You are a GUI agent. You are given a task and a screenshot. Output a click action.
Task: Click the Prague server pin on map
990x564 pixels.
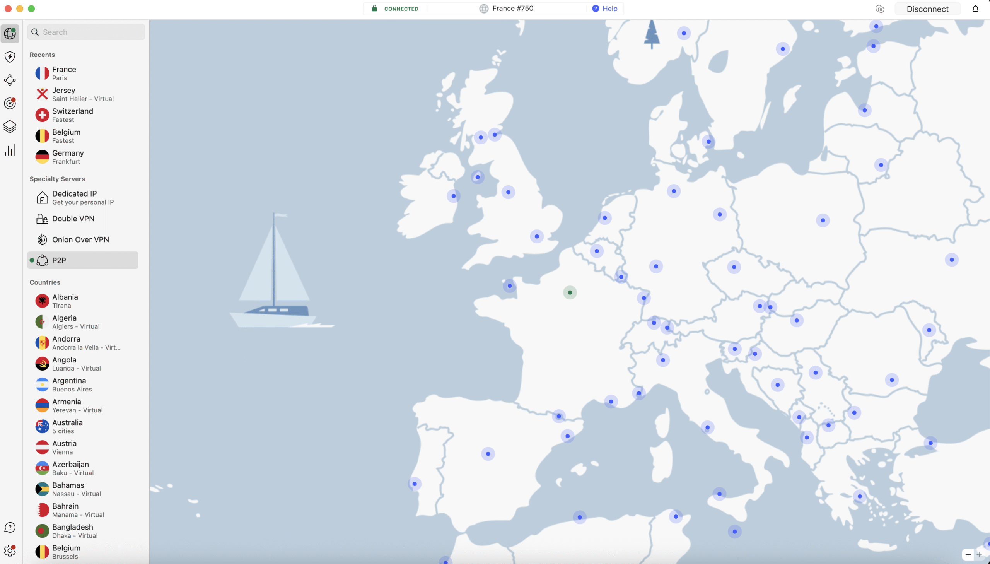pyautogui.click(x=734, y=267)
